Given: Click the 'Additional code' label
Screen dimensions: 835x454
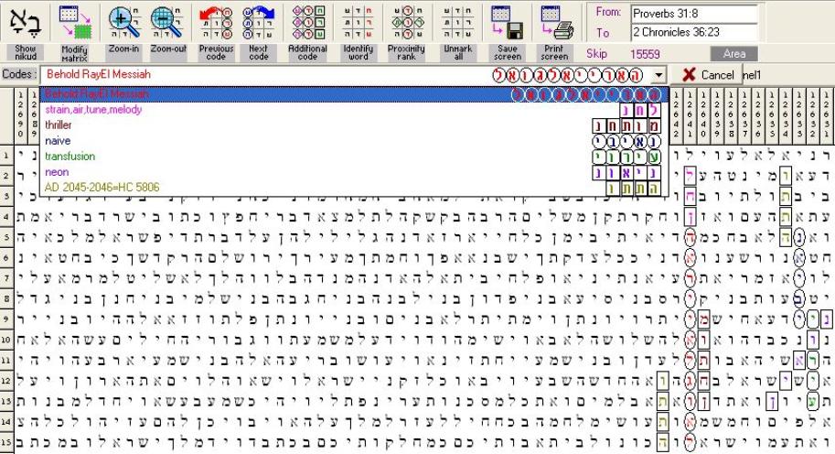Looking at the screenshot, I should [308, 52].
